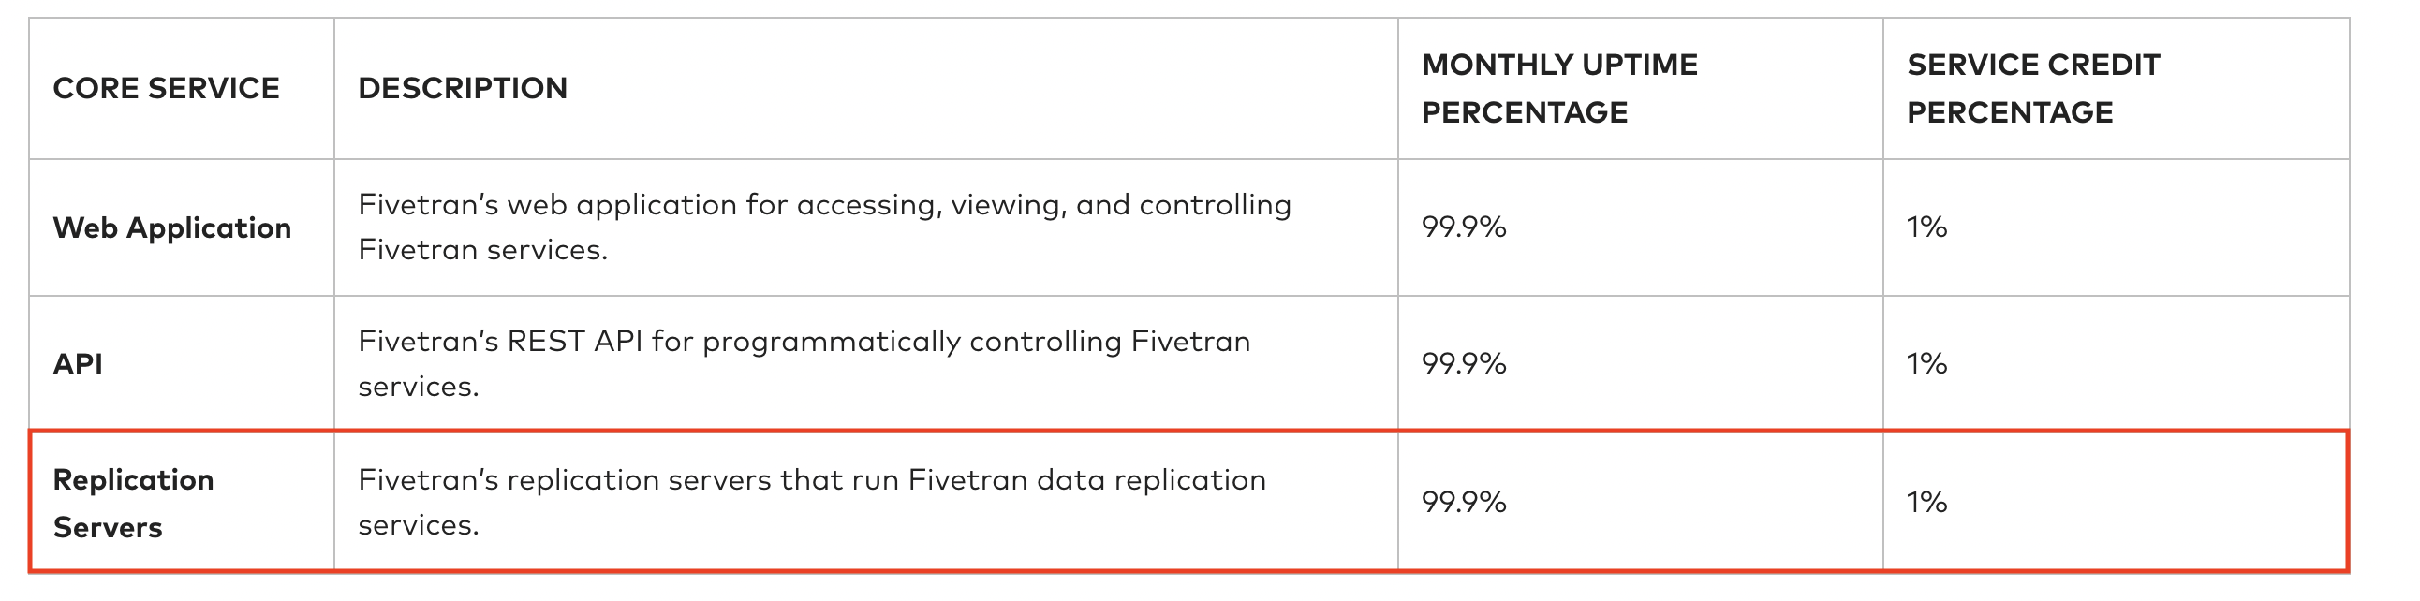
Task: Click the Web Application 99.9% uptime value
Action: click(x=1464, y=227)
